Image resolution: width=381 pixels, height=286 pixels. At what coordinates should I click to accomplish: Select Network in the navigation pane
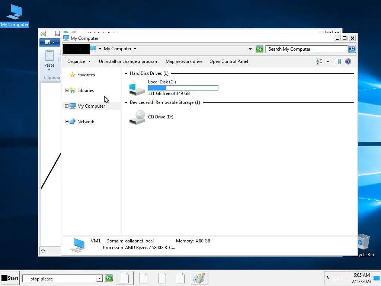(86, 122)
